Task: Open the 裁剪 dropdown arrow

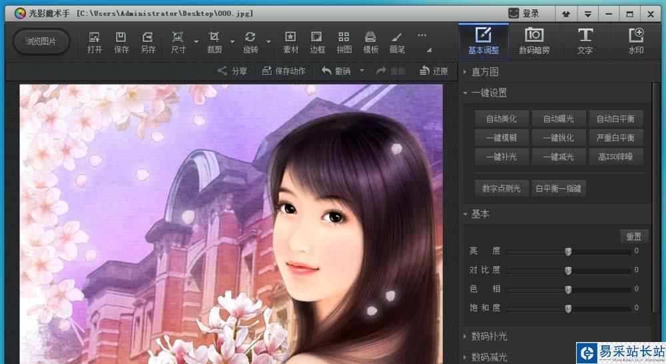Action: click(x=232, y=41)
